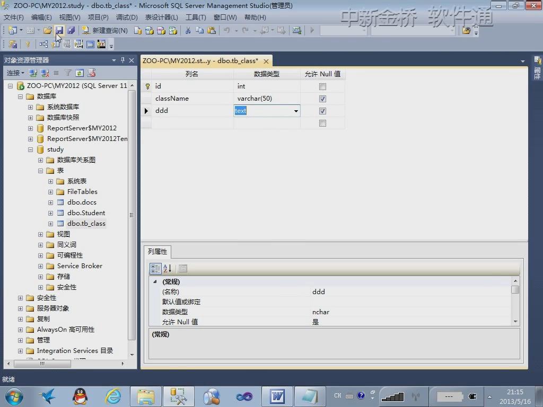Image resolution: width=543 pixels, height=407 pixels.
Task: Show column properties by category
Action: click(155, 268)
